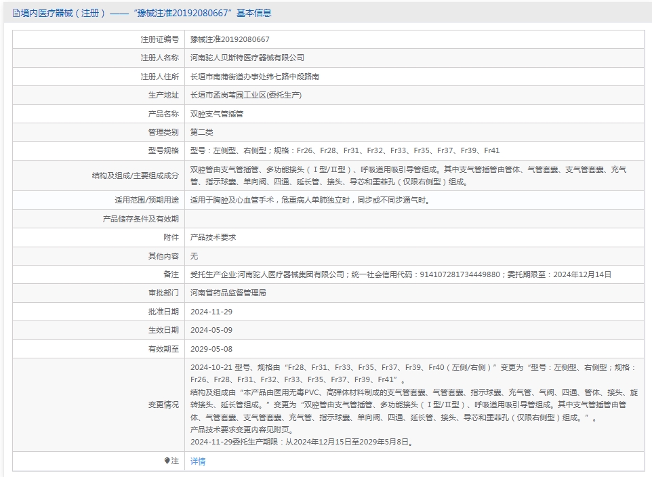652x477 pixels.
Task: Click the model specification text with Fr26
Action: point(345,150)
